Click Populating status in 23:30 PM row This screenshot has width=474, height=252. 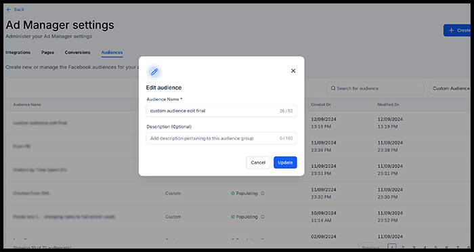[244, 193]
